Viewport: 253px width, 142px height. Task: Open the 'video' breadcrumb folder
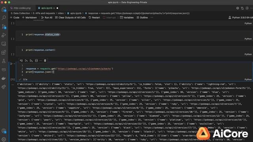[x=60, y=13]
